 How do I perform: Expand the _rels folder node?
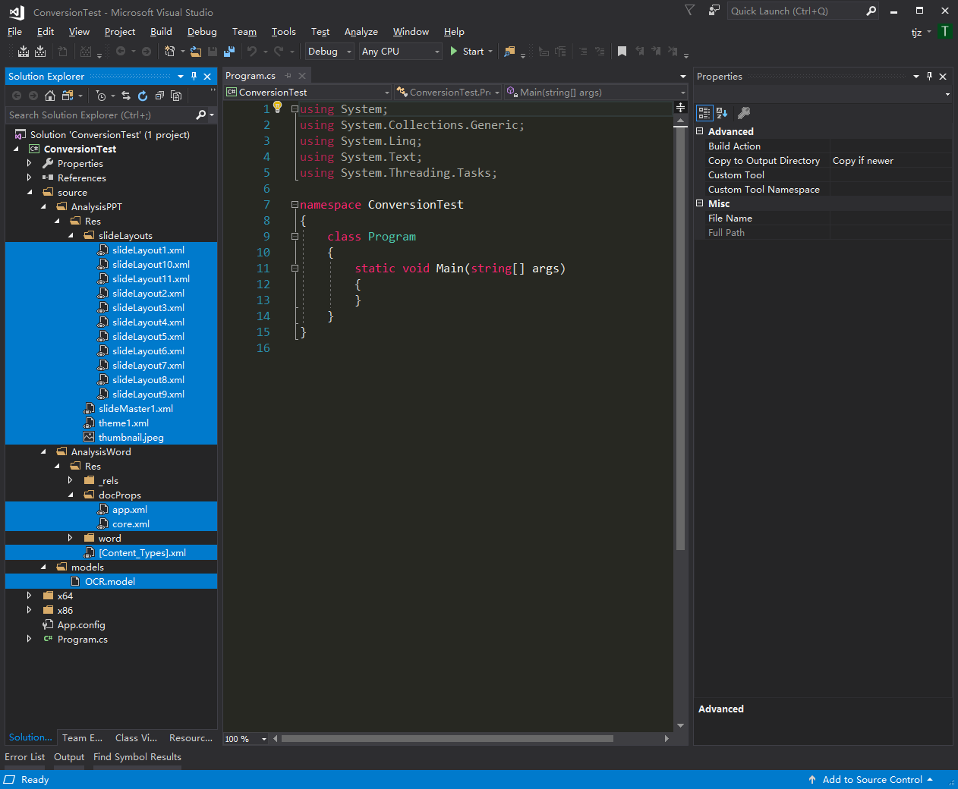click(x=71, y=480)
